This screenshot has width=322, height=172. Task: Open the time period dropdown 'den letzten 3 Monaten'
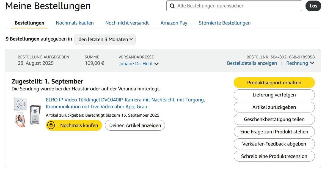(105, 39)
